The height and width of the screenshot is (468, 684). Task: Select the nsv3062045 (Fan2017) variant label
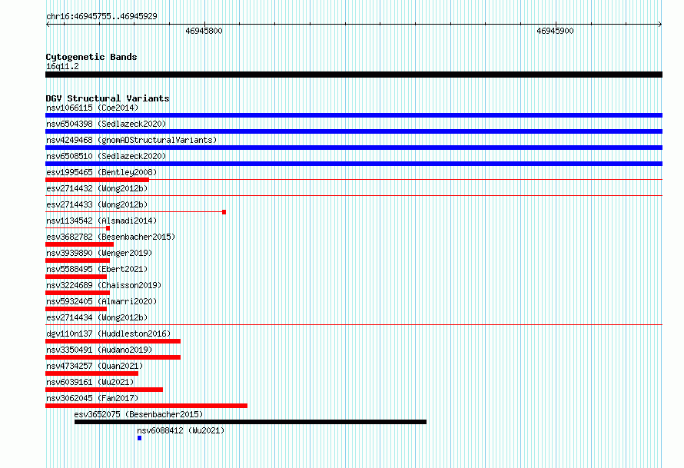[92, 398]
